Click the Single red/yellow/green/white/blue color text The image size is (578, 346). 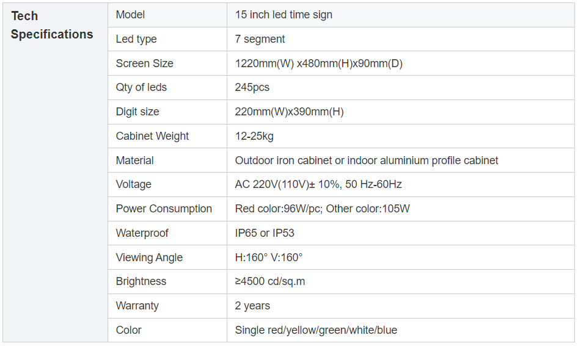[315, 330]
